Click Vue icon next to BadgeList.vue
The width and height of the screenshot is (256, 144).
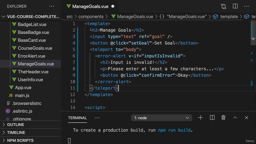coord(14,24)
